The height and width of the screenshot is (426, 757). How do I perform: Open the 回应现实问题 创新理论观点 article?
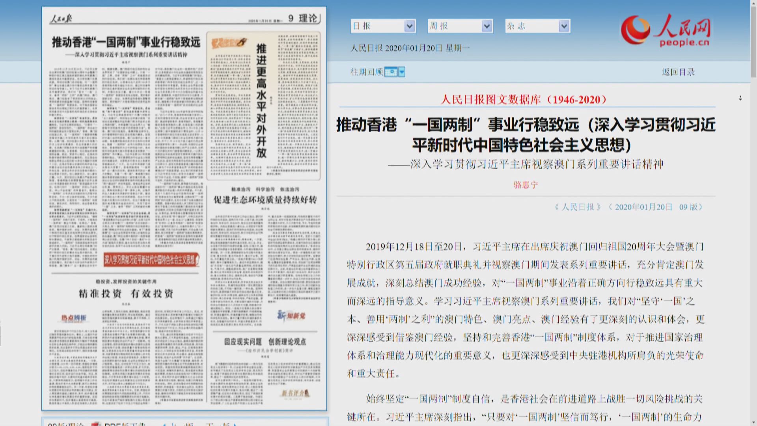pos(265,342)
